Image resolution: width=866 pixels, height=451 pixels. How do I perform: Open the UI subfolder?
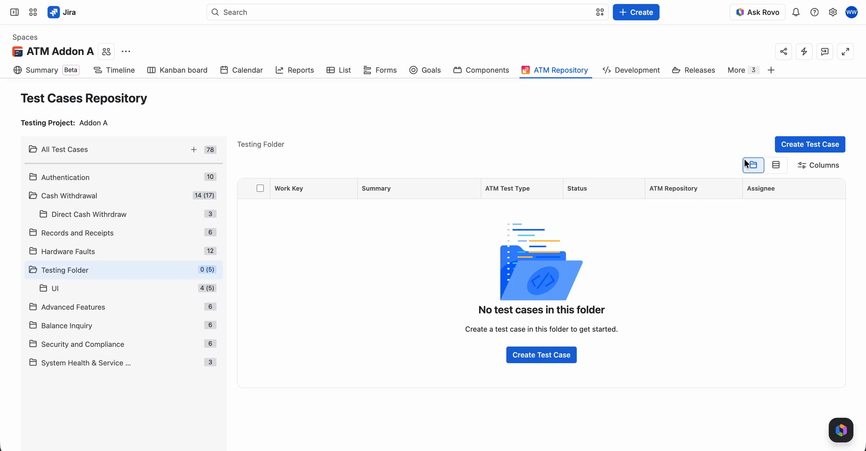124,288
